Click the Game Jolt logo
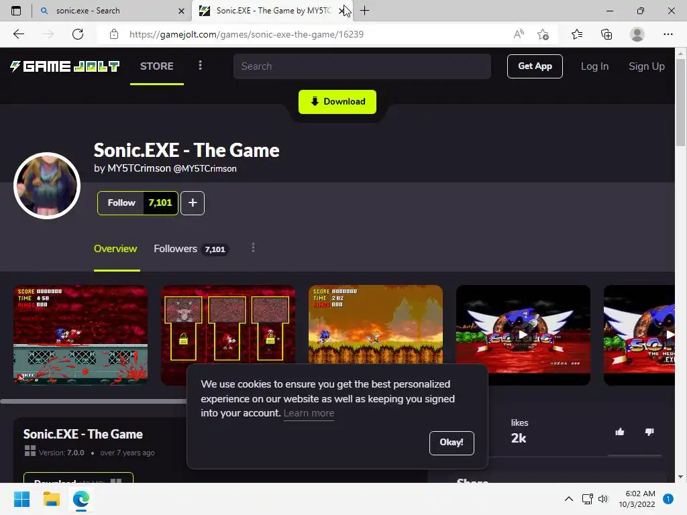This screenshot has height=515, width=687. click(x=64, y=66)
